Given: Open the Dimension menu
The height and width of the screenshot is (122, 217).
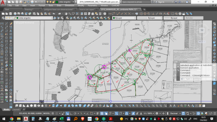Looking at the screenshot, I should click(x=69, y=5).
